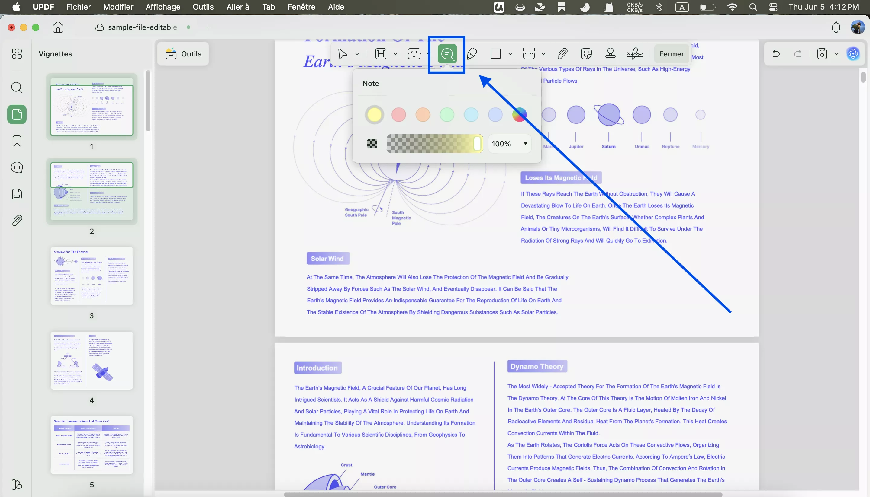This screenshot has height=497, width=870.
Task: Open the Aller à menu
Action: pyautogui.click(x=238, y=7)
